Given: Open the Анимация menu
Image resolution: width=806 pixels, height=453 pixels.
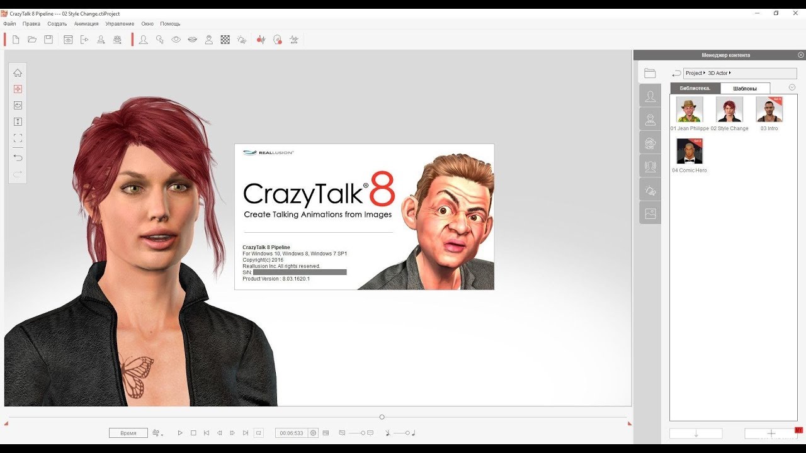Looking at the screenshot, I should pyautogui.click(x=86, y=24).
